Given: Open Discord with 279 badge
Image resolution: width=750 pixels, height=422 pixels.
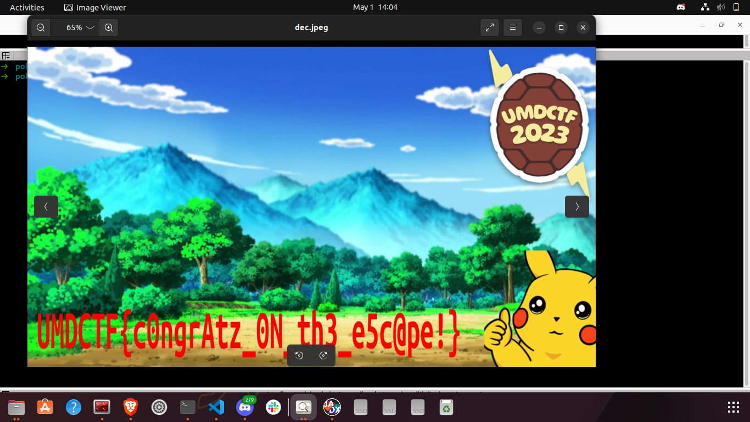Looking at the screenshot, I should [245, 407].
